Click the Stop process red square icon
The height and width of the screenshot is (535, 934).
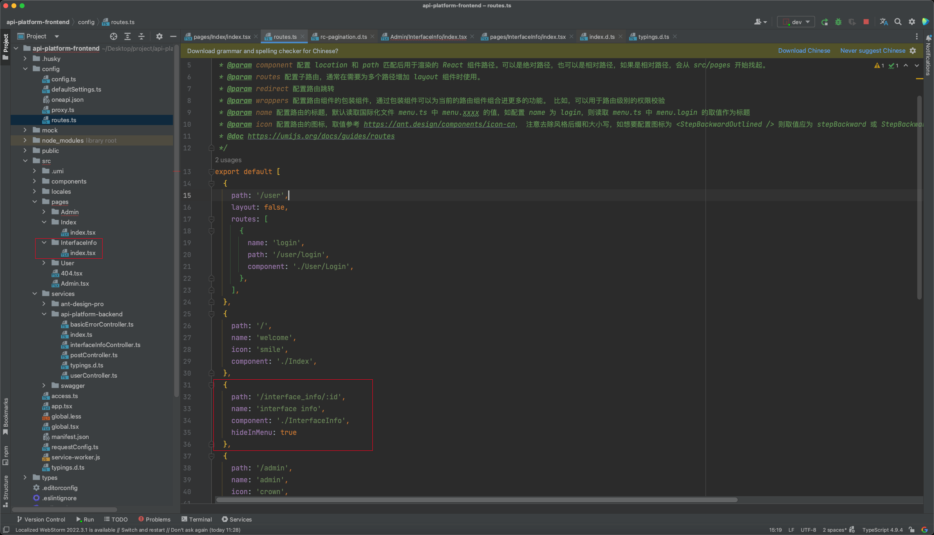pyautogui.click(x=866, y=22)
